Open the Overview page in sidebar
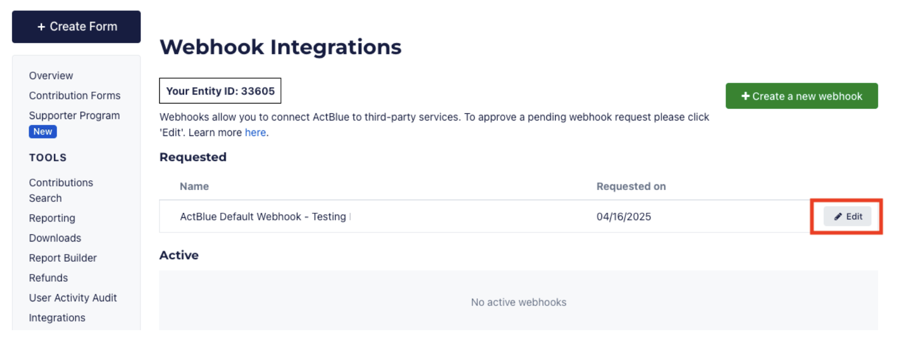The image size is (899, 341). point(51,76)
